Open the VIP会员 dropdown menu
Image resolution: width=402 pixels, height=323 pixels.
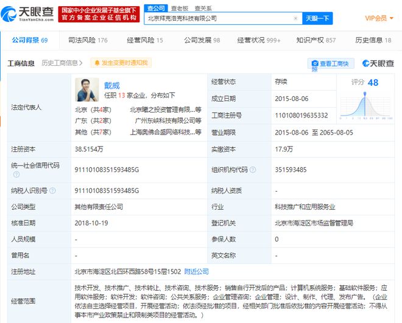point(379,18)
